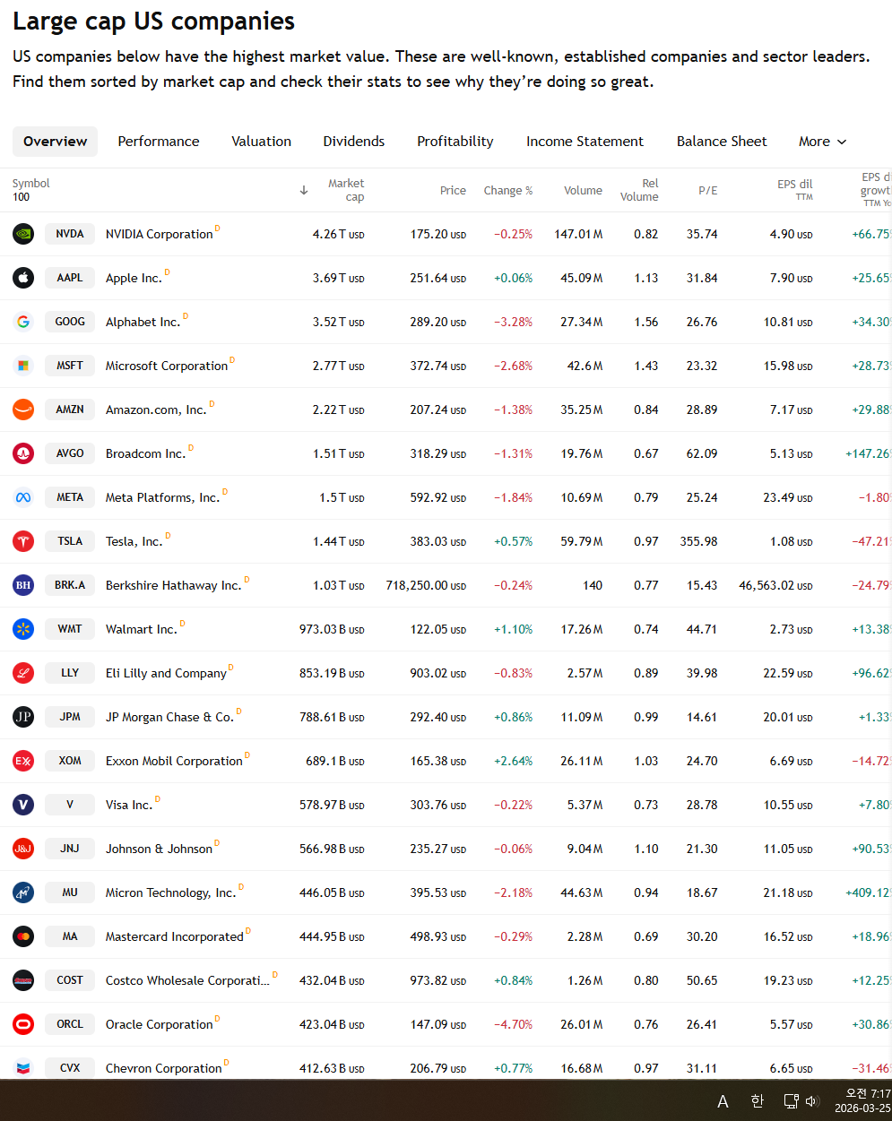Click the Oracle logo icon

point(23,1024)
